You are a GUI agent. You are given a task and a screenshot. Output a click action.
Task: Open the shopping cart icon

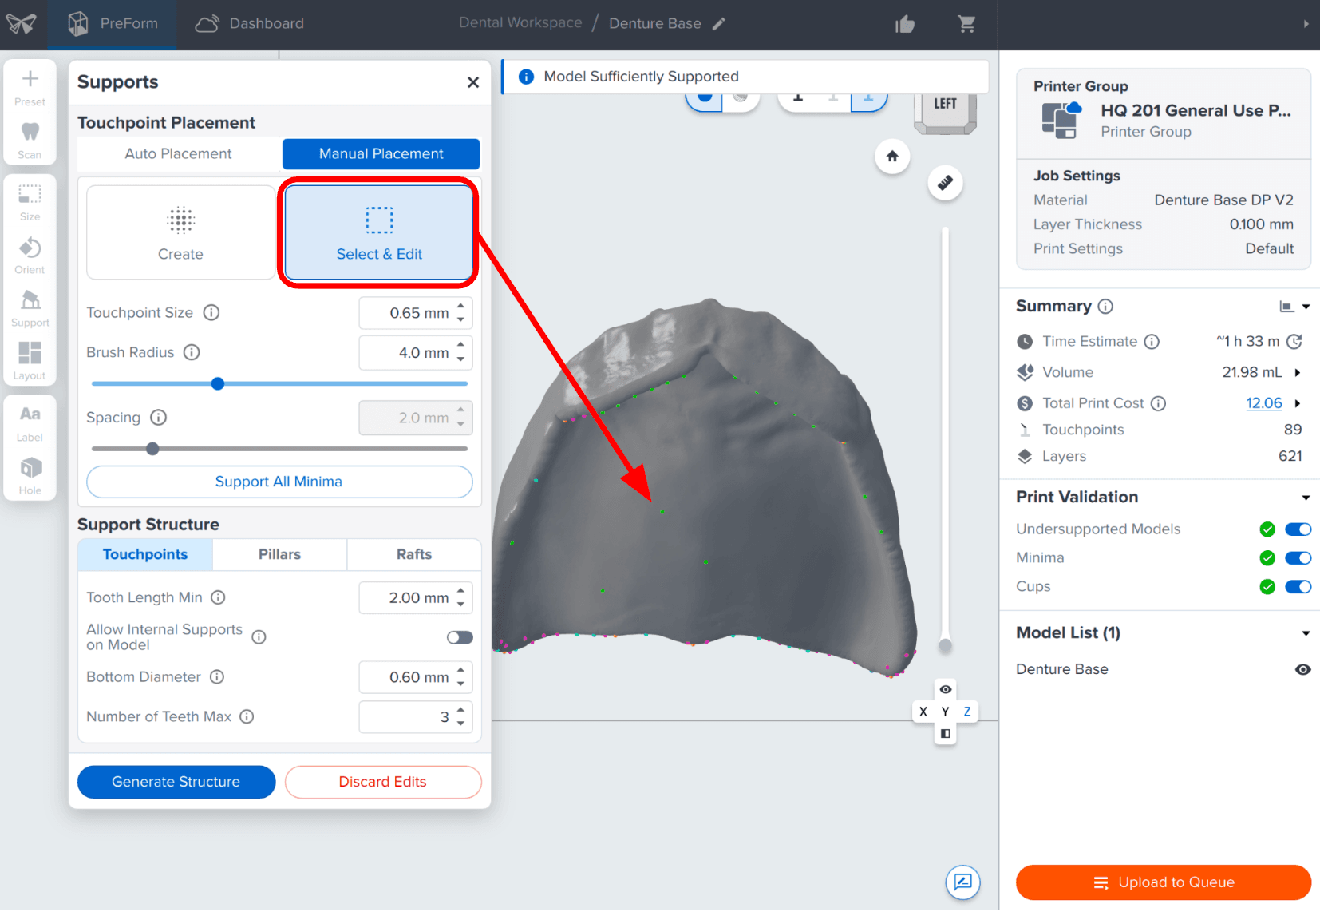[x=966, y=24]
